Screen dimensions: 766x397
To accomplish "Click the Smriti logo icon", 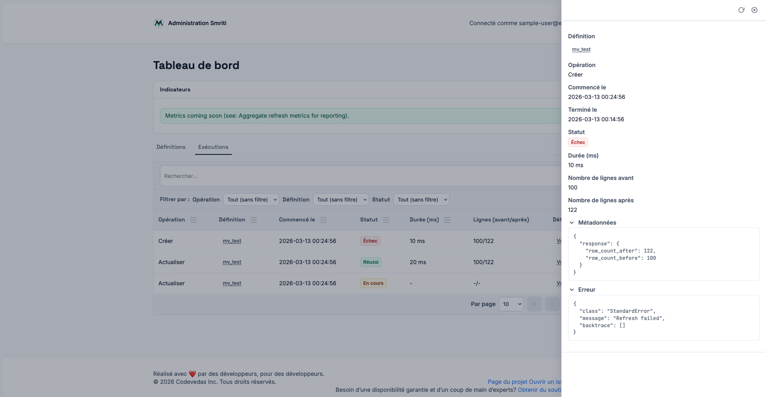I will pyautogui.click(x=159, y=23).
